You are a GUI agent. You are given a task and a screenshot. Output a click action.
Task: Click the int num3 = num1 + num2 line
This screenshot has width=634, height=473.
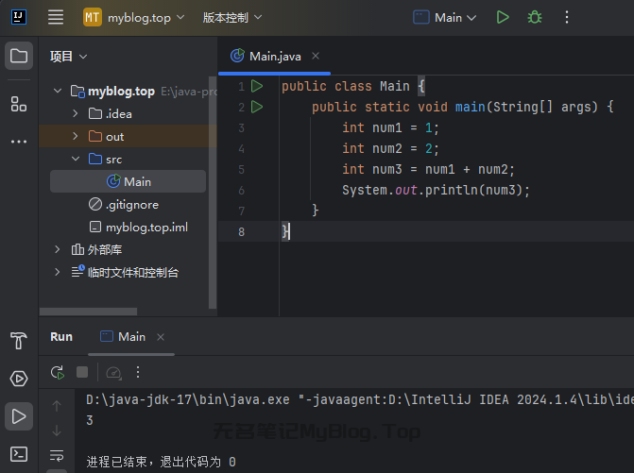428,169
